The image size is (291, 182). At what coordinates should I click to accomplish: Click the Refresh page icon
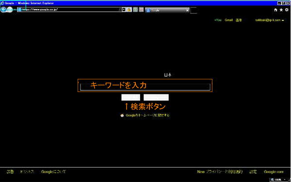coord(135,10)
